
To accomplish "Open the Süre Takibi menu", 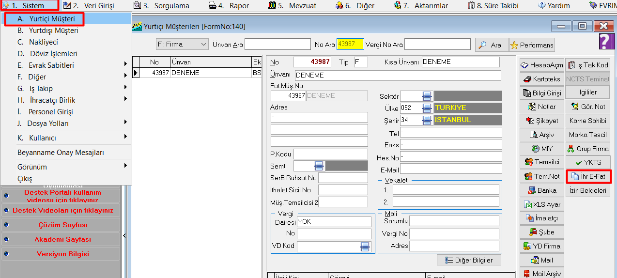I will pyautogui.click(x=493, y=6).
